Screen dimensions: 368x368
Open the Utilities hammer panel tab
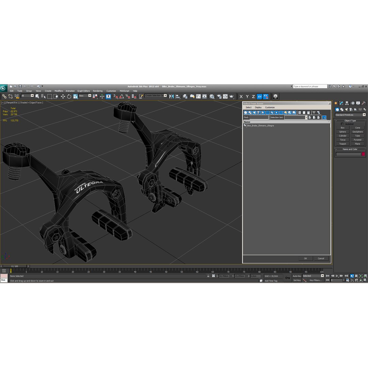(364, 103)
